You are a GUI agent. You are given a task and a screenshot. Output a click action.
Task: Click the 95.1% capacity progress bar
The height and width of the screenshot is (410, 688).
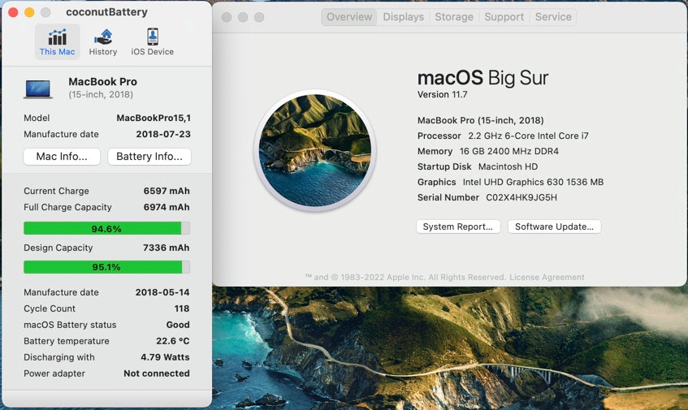(106, 267)
